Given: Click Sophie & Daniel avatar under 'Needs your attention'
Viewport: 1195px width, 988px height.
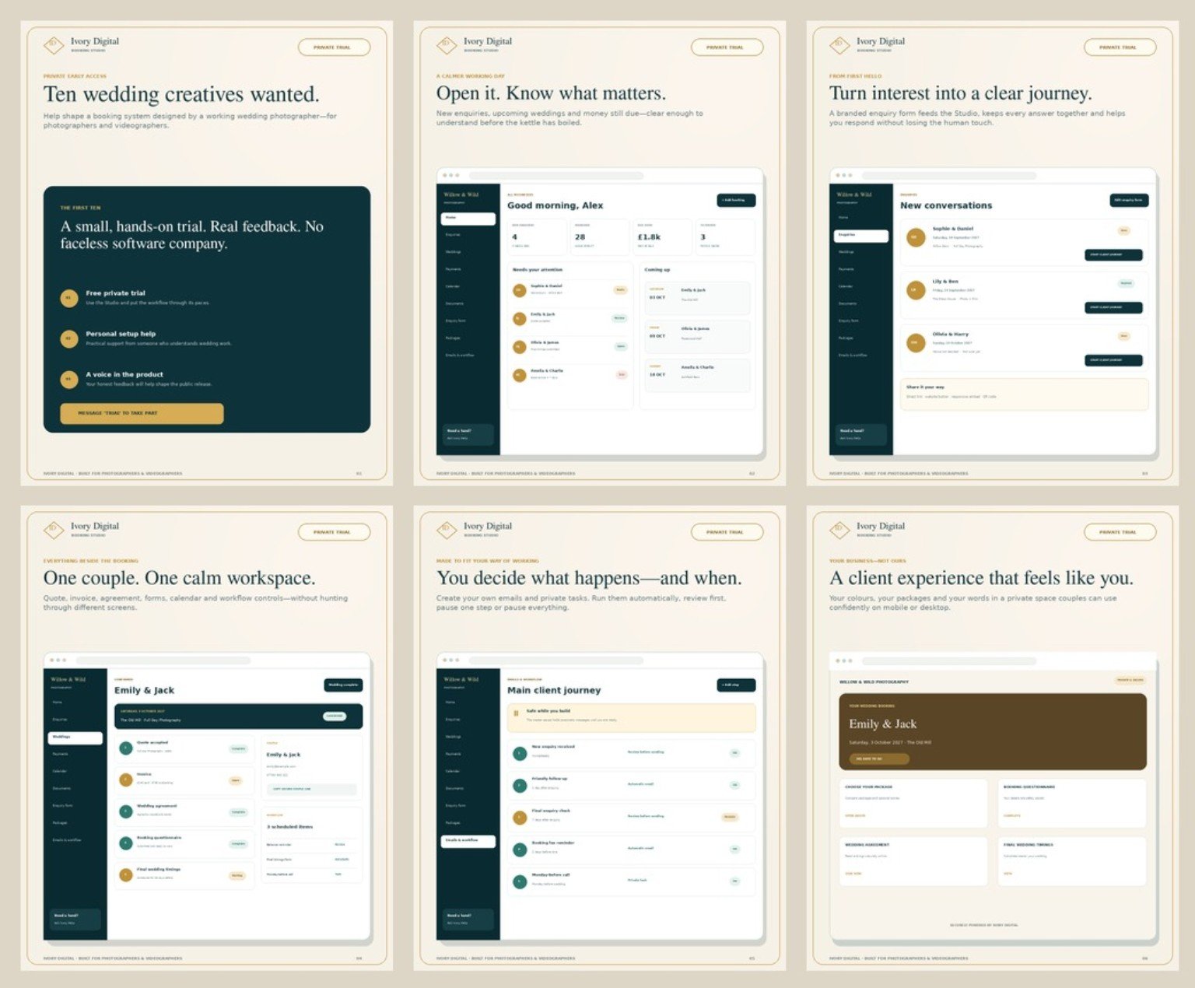Looking at the screenshot, I should tap(520, 290).
